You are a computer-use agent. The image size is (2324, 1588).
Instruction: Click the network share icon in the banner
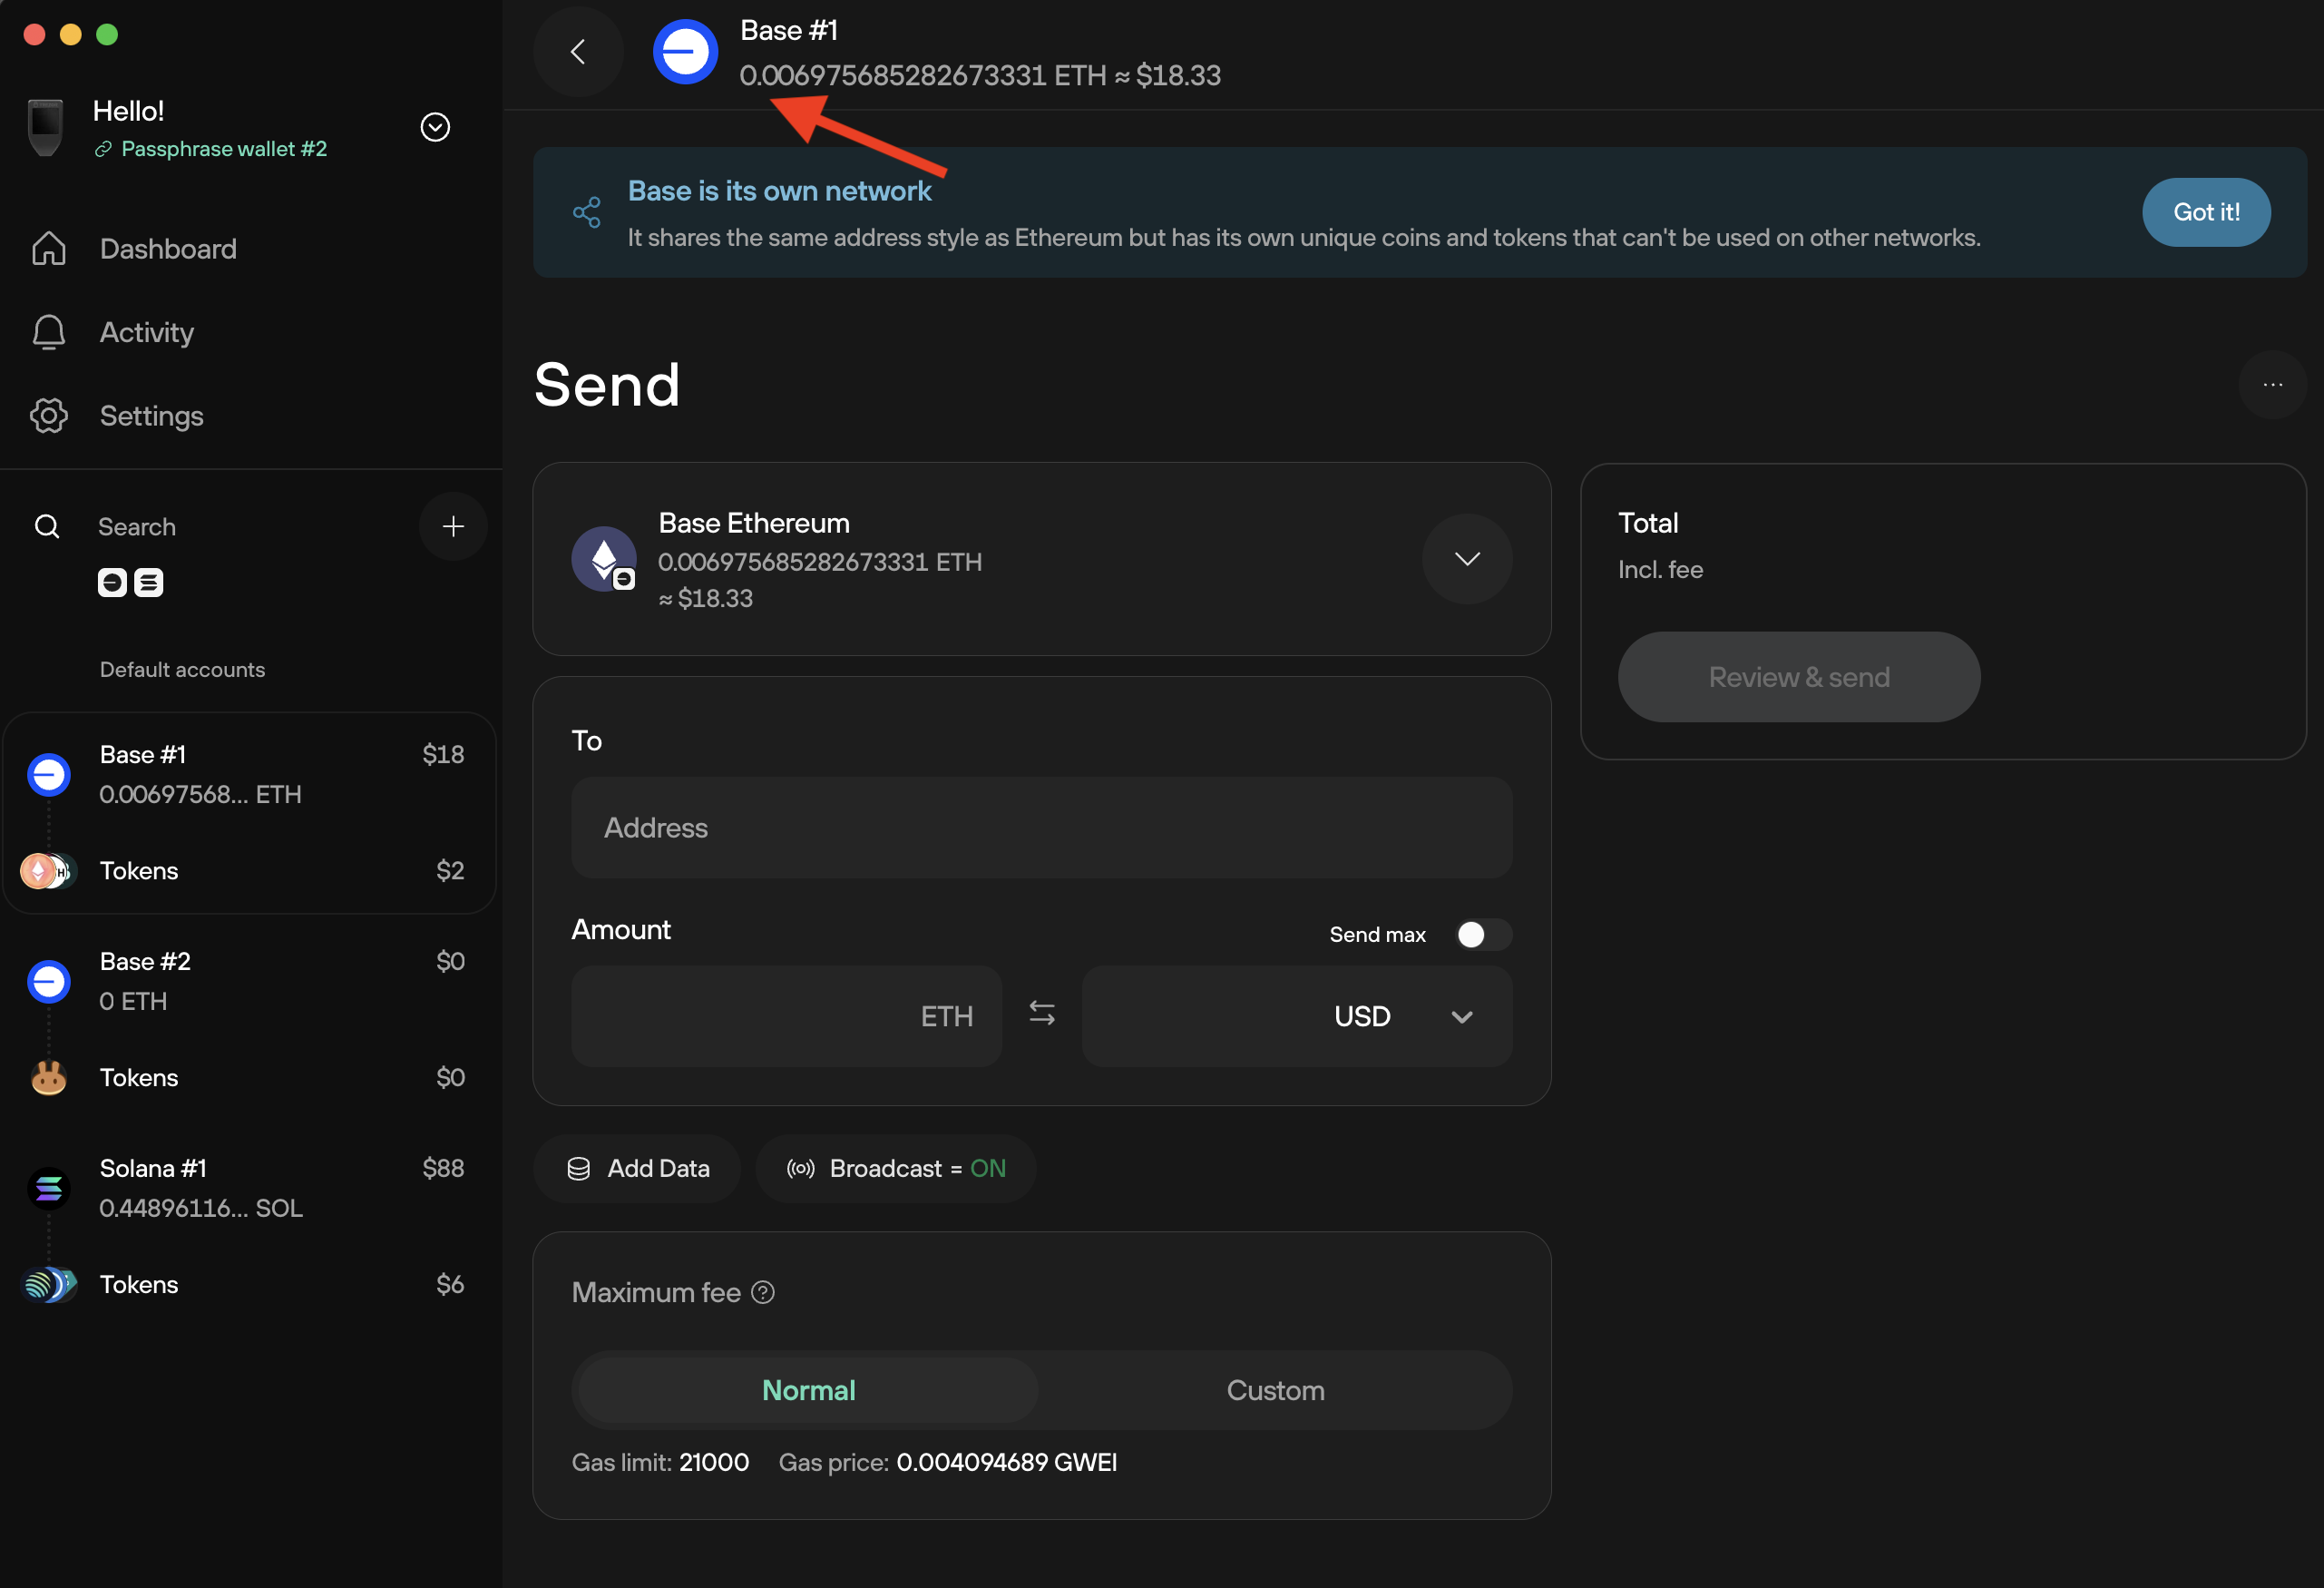pyautogui.click(x=587, y=212)
